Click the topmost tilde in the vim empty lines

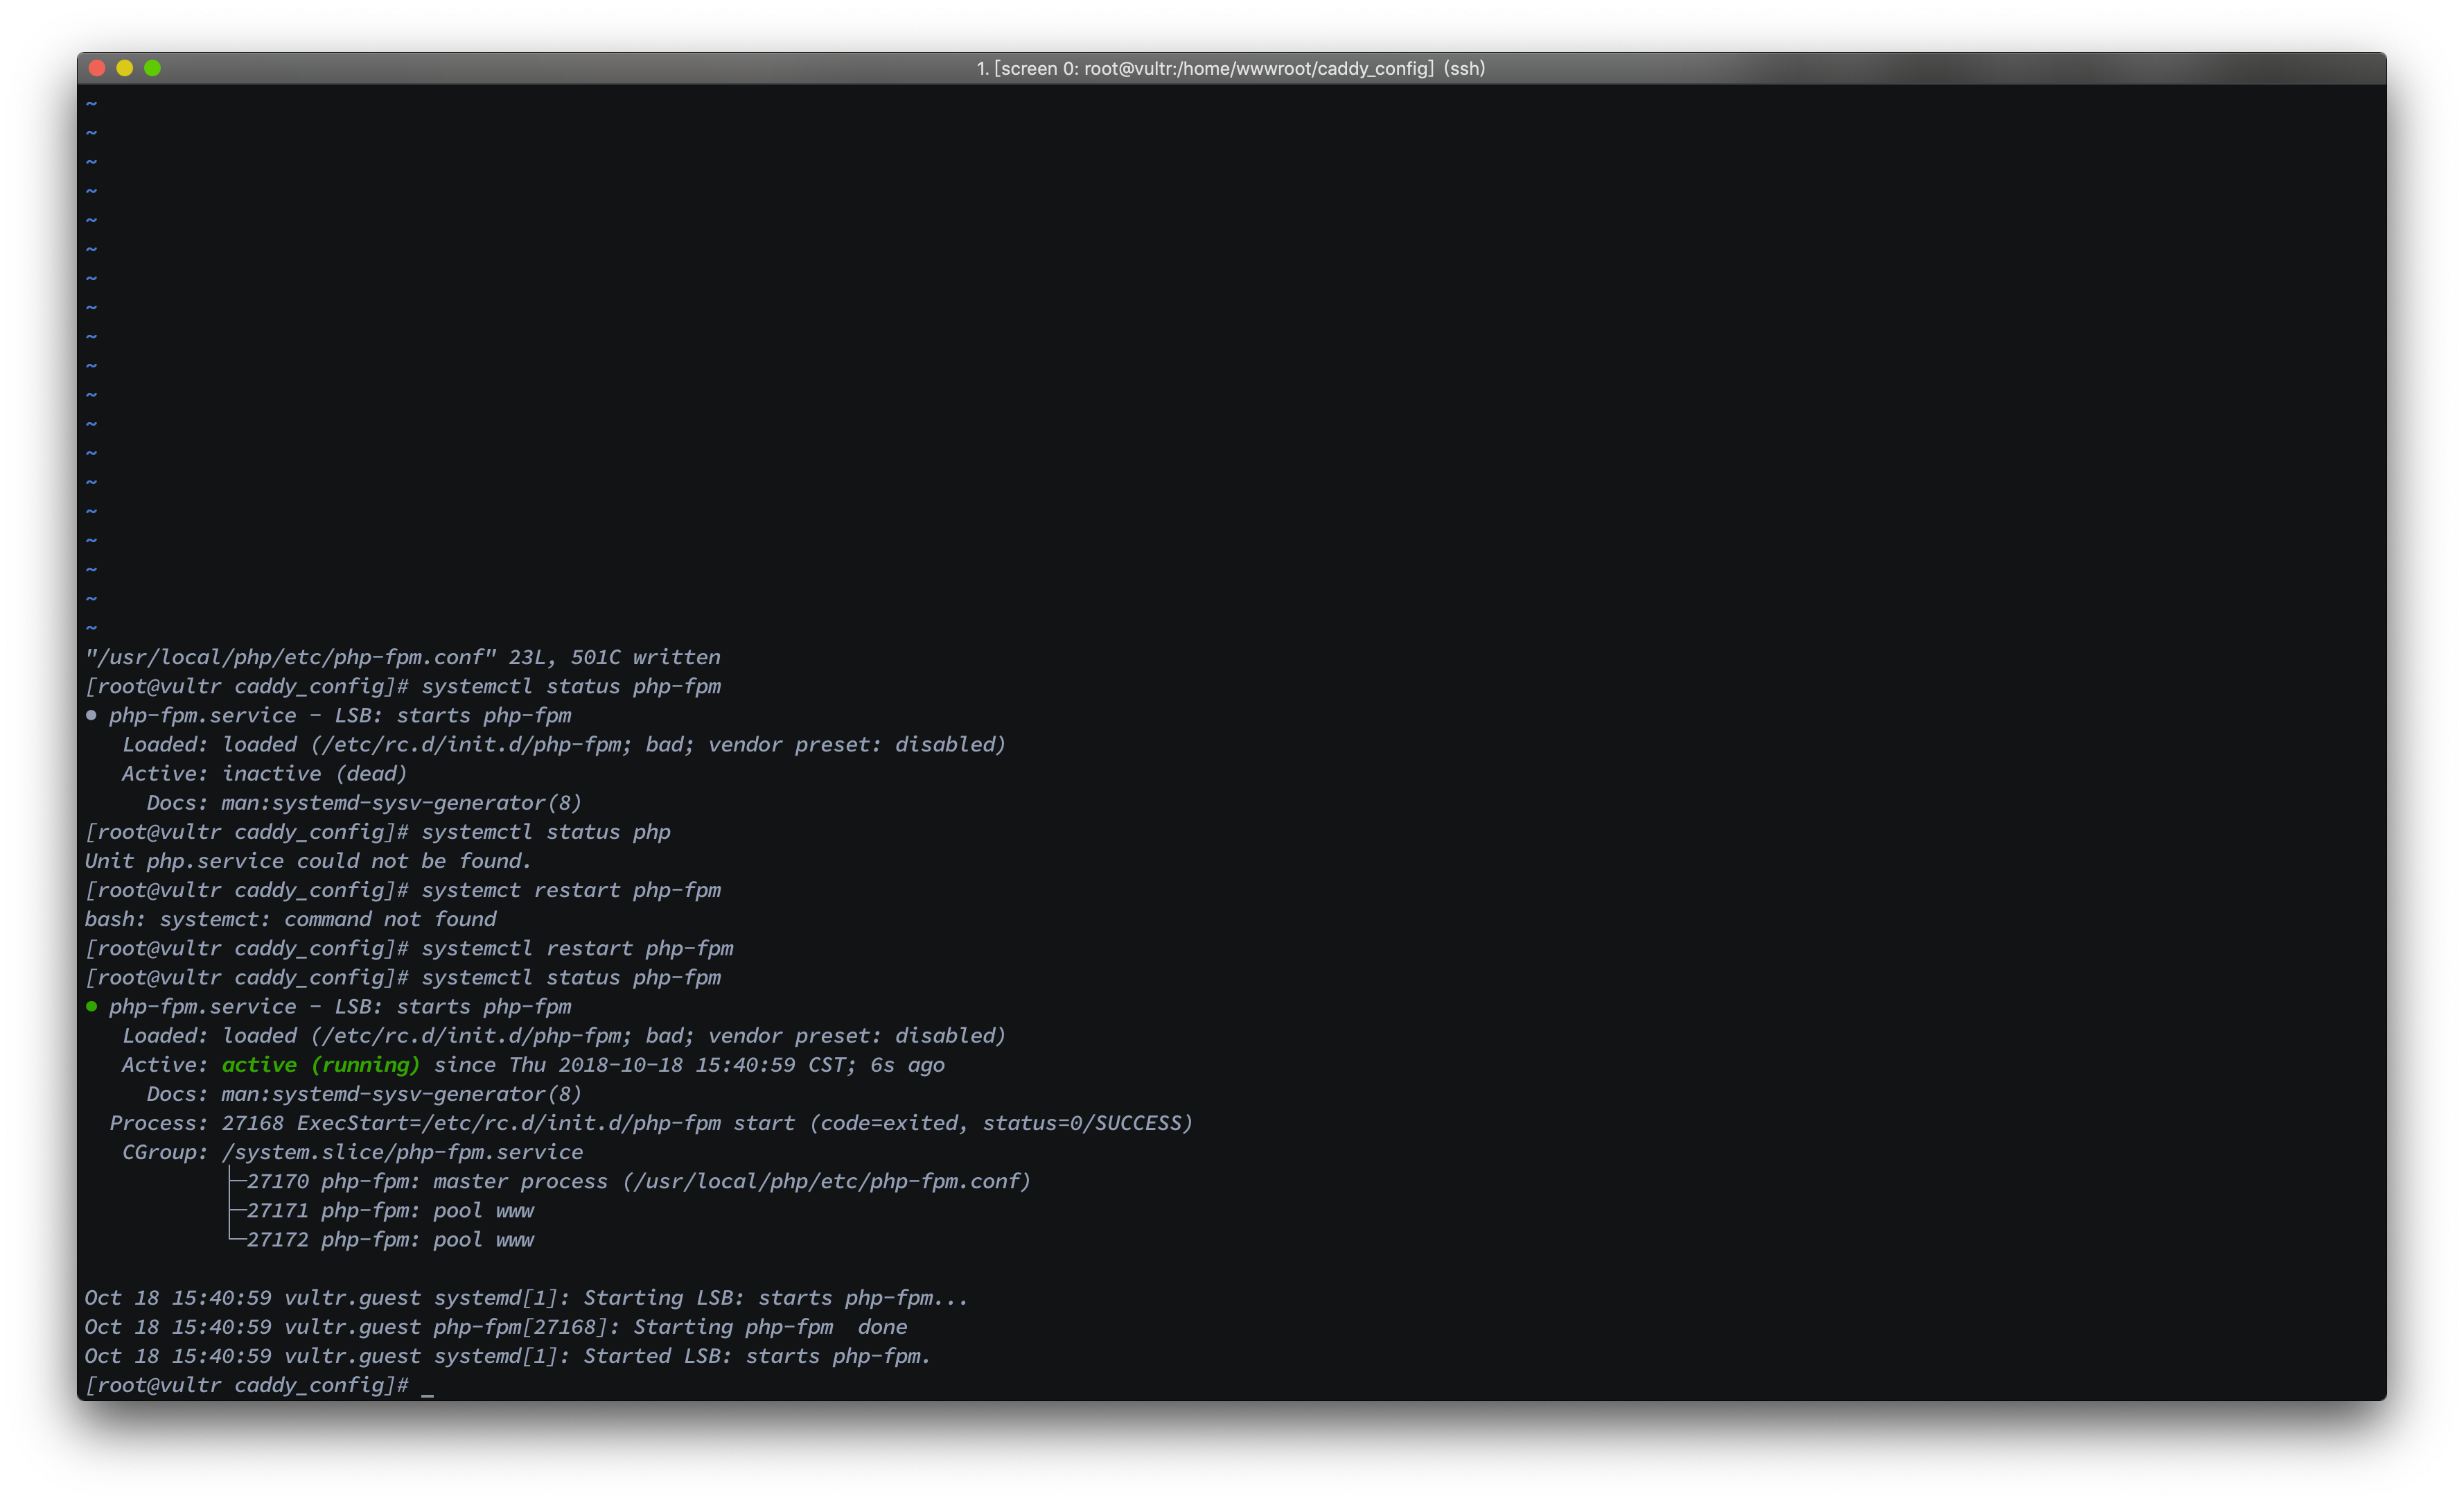91,104
